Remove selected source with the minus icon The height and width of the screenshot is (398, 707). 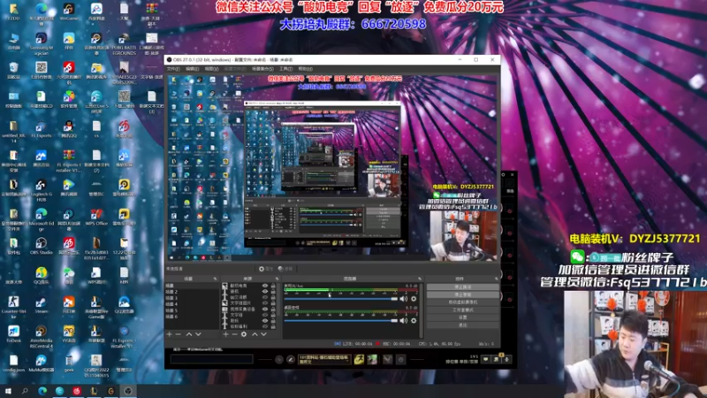click(234, 334)
